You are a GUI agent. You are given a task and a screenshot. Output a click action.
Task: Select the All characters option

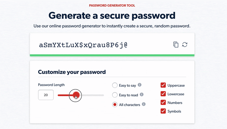click(x=115, y=105)
